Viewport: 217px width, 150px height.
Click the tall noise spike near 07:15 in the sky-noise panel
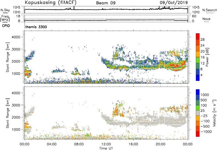pos(74,8)
